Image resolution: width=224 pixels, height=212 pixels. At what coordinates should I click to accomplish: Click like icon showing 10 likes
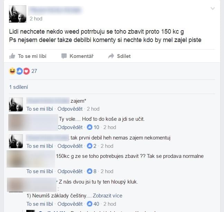(x=90, y=127)
